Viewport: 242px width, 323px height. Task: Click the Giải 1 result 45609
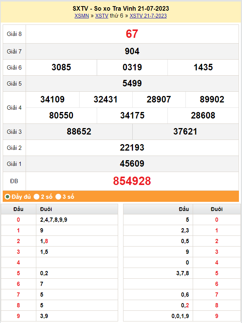point(132,164)
